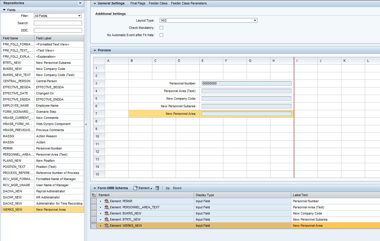Click the panel splitter collapse arrow
This screenshot has height=241, width=380.
86,124
